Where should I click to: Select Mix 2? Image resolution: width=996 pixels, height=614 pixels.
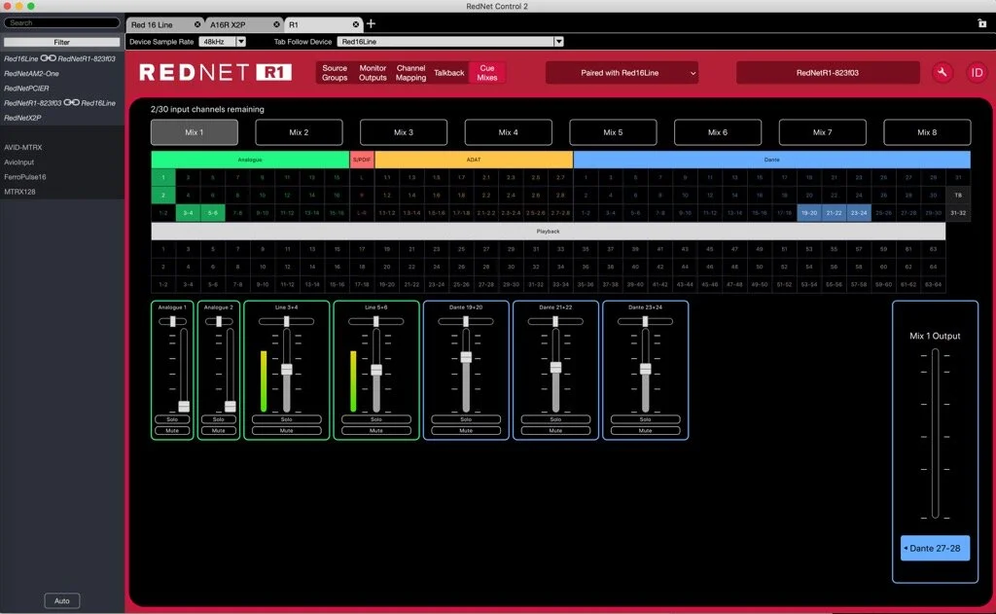300,132
